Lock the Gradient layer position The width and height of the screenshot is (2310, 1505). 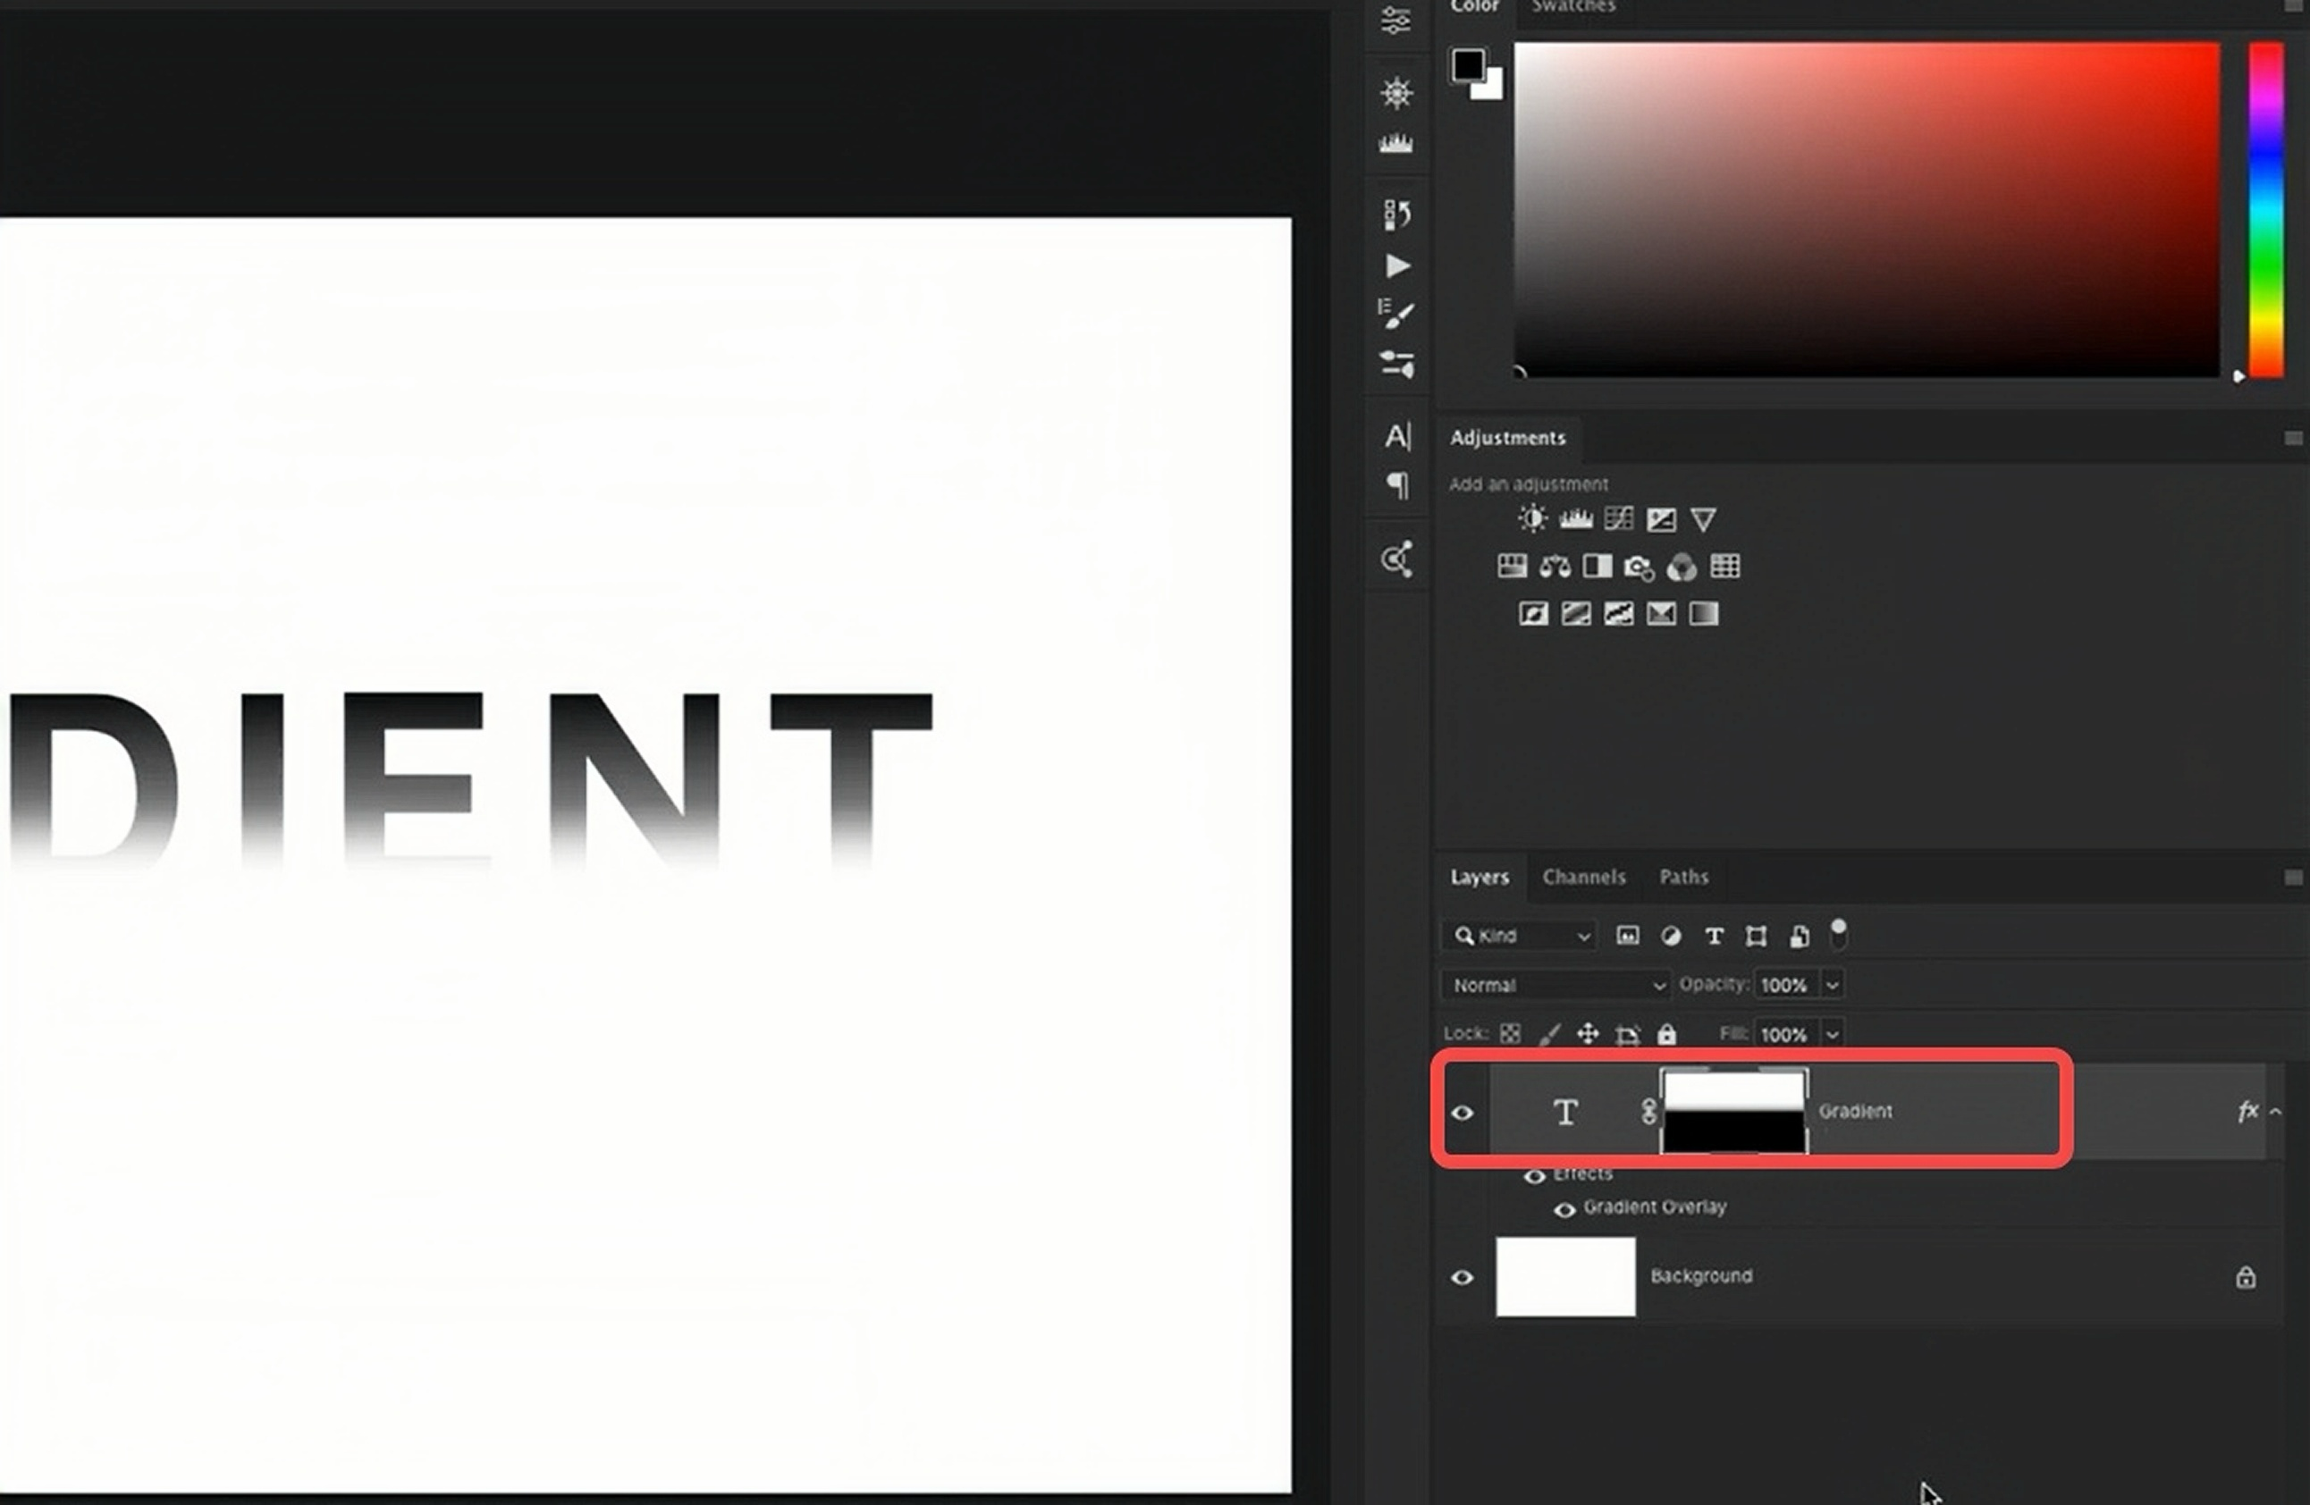(1589, 1033)
